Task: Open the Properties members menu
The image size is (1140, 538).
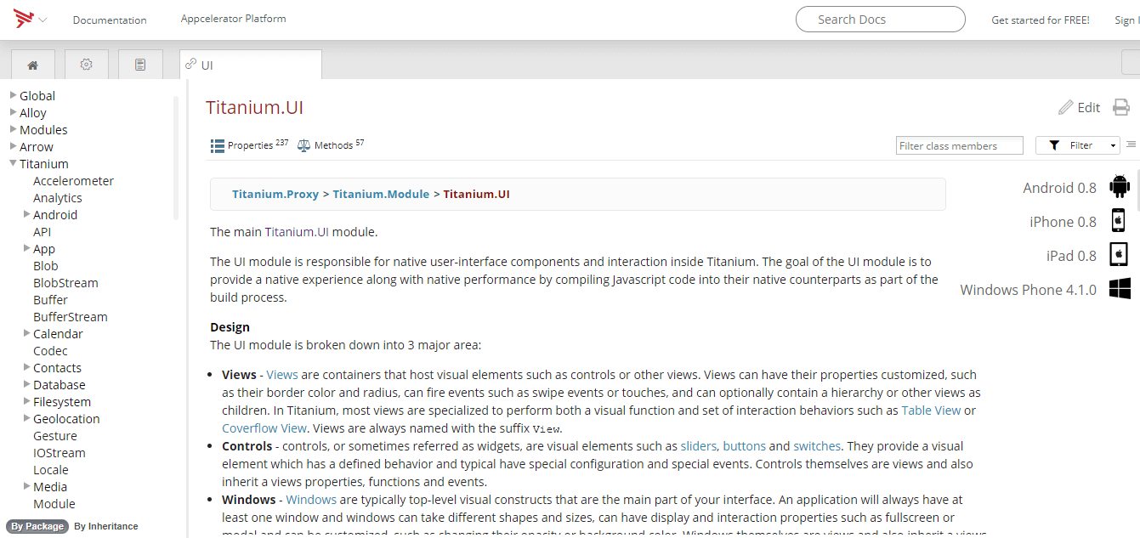Action: coord(249,145)
